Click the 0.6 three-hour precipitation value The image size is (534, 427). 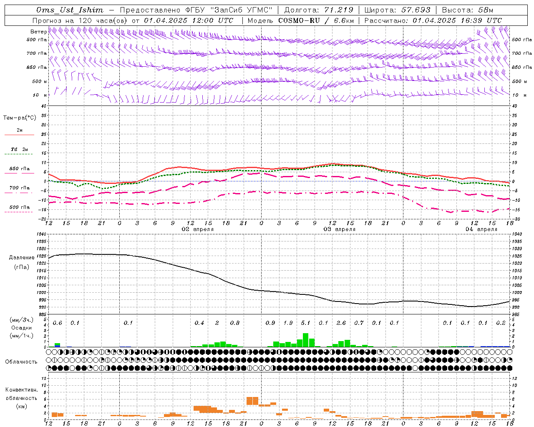click(58, 323)
